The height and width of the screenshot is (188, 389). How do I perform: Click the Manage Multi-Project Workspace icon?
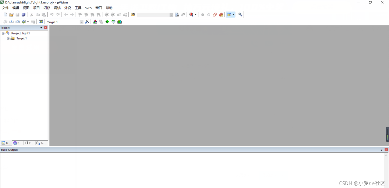(101, 22)
